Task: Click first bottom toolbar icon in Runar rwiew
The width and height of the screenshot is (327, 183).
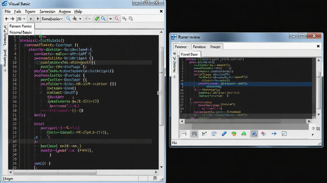Action: (184, 134)
